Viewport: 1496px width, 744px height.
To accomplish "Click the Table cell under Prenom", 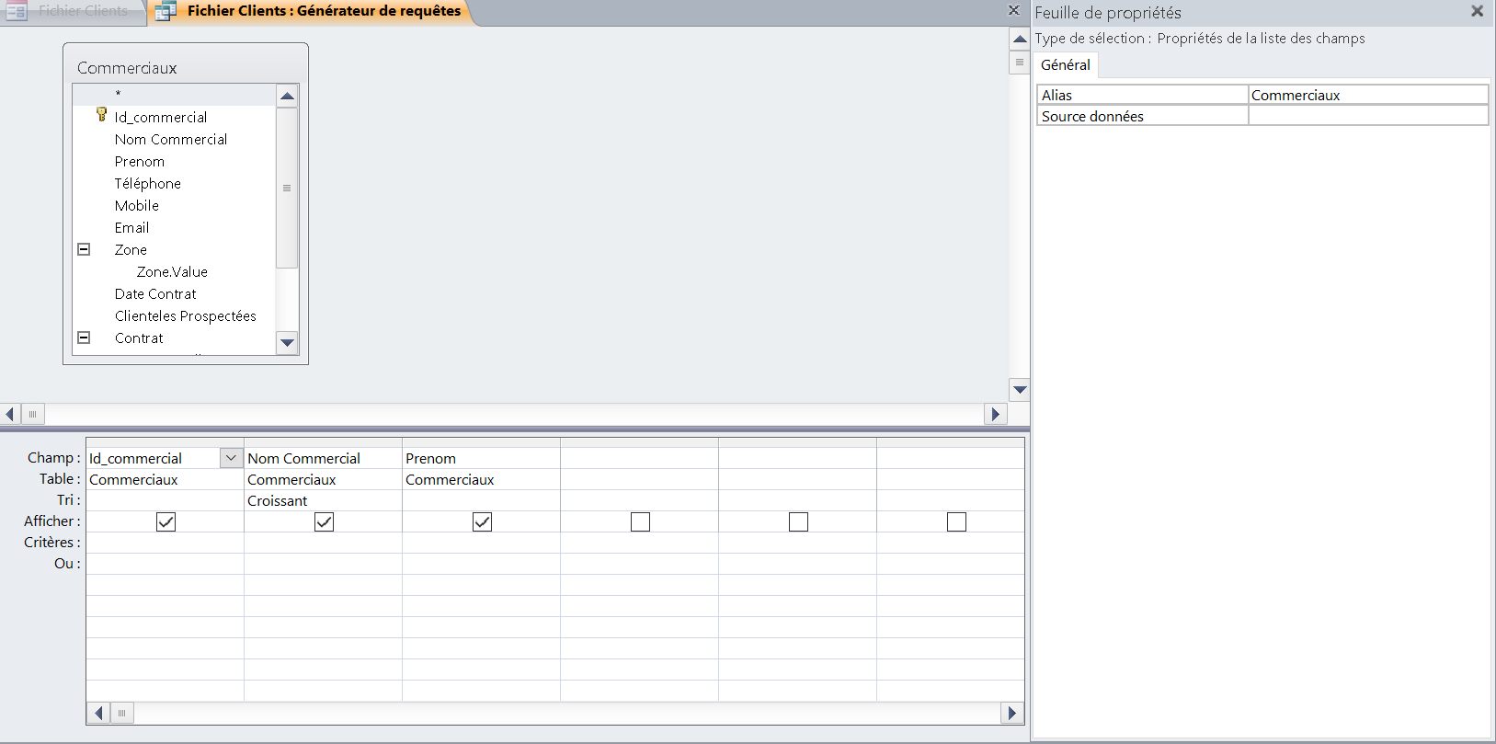I will click(x=481, y=479).
